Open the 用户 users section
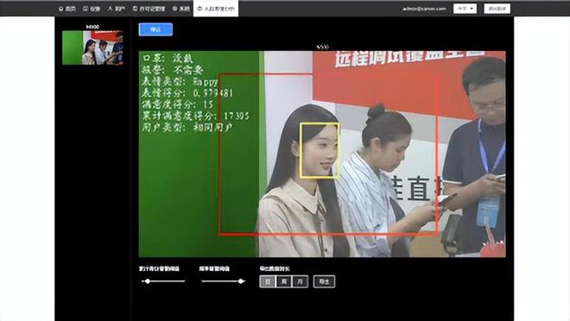The width and height of the screenshot is (570, 321). [117, 9]
